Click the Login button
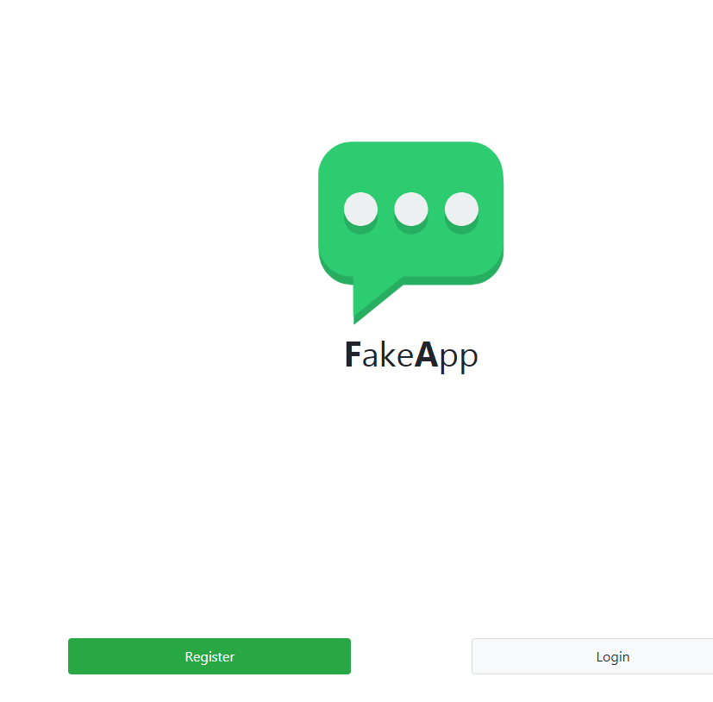The image size is (713, 702). pyautogui.click(x=592, y=656)
